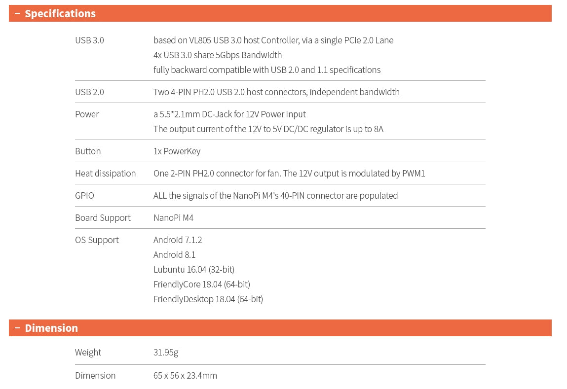The width and height of the screenshot is (567, 389).
Task: Click the Android 7.1.2 entry
Action: tap(178, 240)
